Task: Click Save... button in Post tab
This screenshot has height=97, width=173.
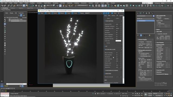Action: (109, 18)
